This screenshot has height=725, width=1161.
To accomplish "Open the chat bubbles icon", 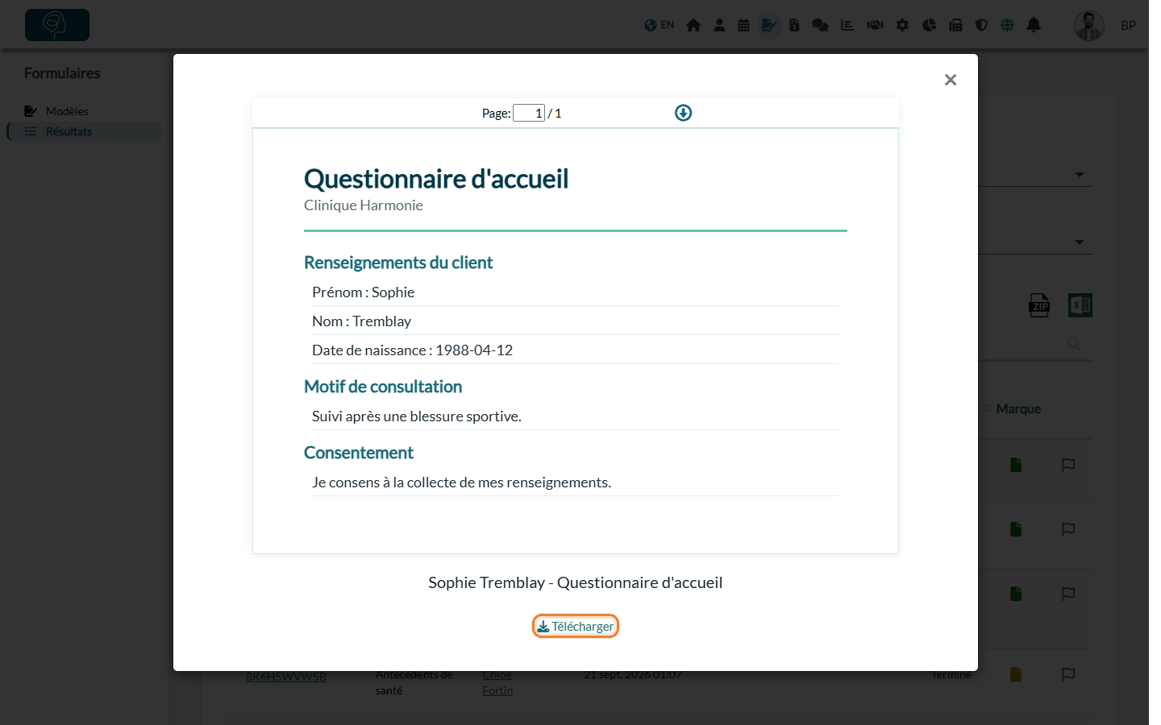I will (820, 25).
